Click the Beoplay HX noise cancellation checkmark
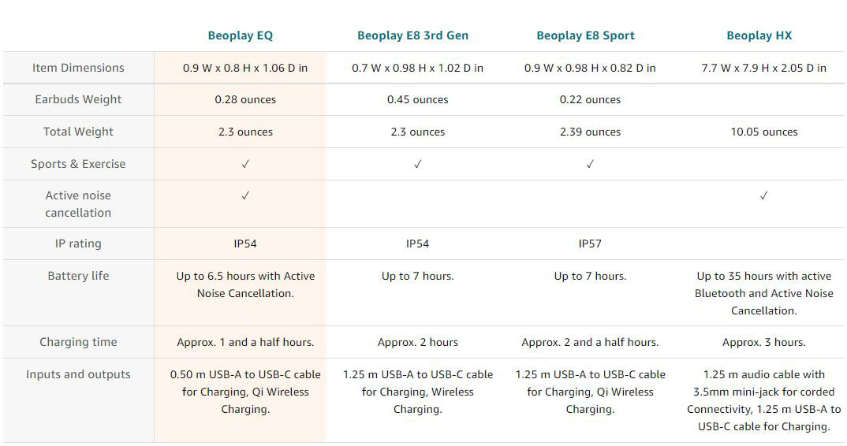847x446 pixels. (x=764, y=195)
